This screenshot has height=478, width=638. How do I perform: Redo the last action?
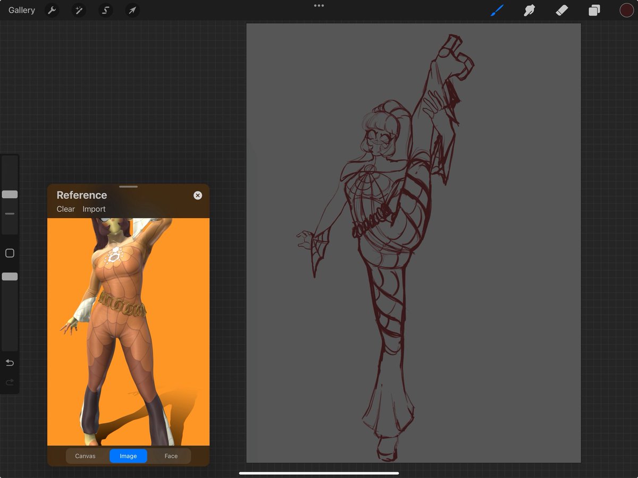(x=10, y=382)
